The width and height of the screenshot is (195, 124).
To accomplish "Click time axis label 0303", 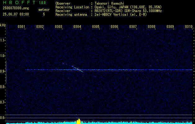I will point(59,26).
